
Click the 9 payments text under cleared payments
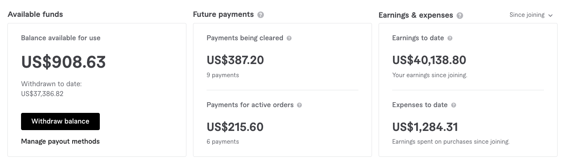223,75
